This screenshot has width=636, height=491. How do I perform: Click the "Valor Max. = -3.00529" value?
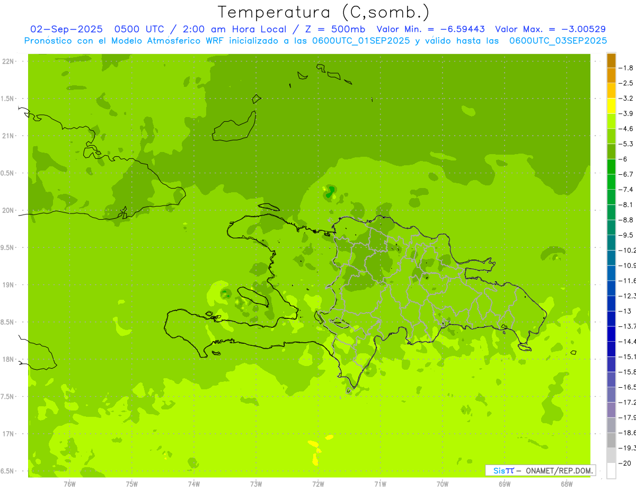tap(551, 29)
